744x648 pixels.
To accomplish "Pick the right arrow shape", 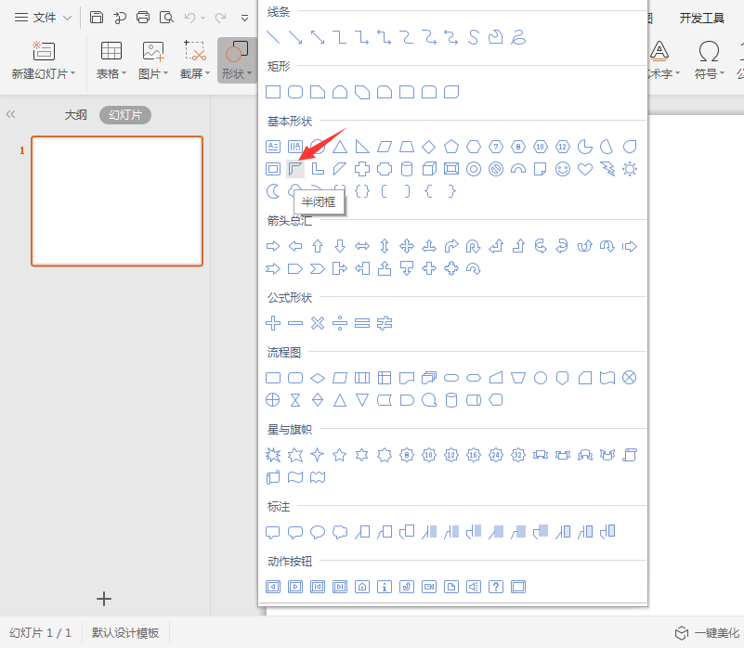I will tap(273, 246).
